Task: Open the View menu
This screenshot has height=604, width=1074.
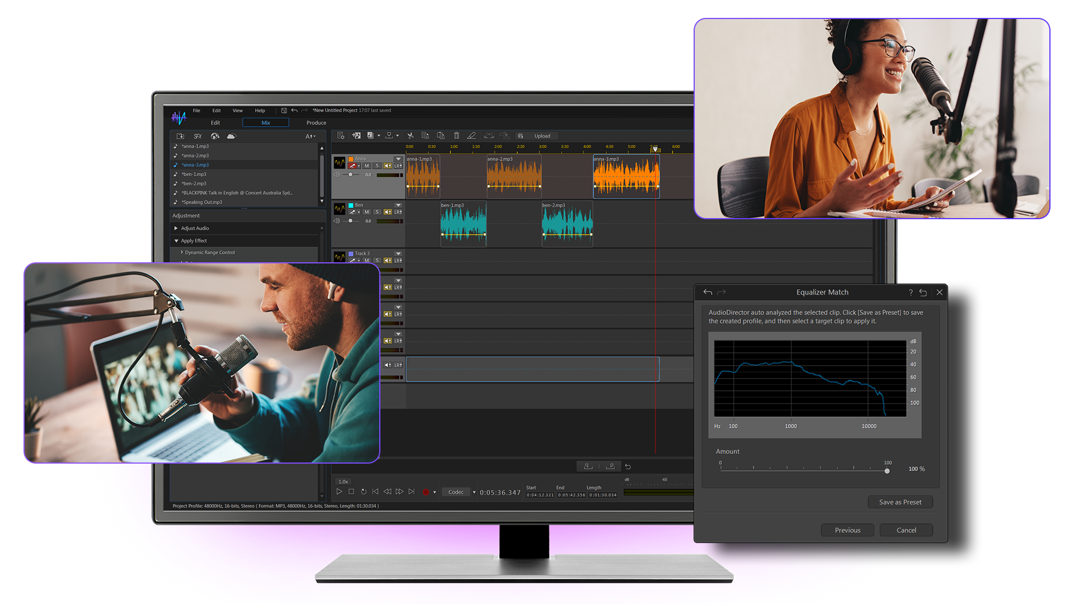Action: point(238,111)
